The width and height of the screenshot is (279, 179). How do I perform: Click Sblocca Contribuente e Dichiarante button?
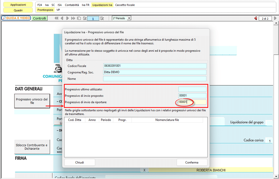click(32, 147)
